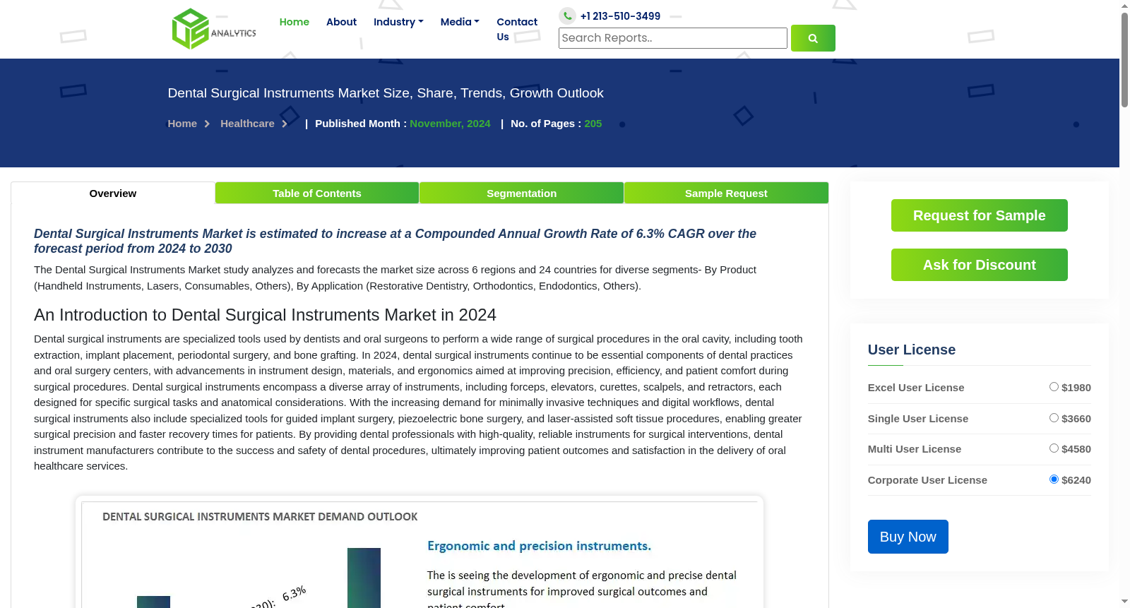The image size is (1130, 608).
Task: Open the Sample Request tab
Action: coord(726,193)
